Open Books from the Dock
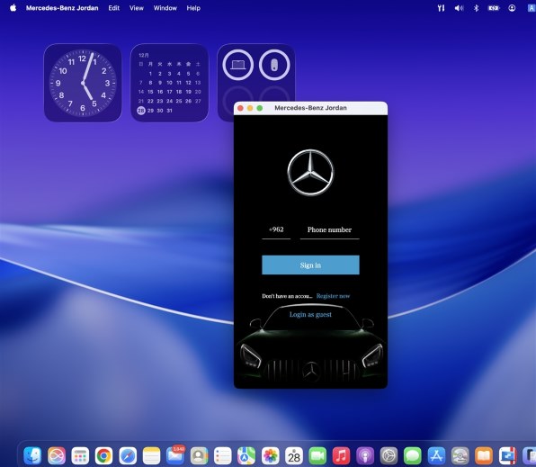The image size is (536, 467). click(484, 455)
